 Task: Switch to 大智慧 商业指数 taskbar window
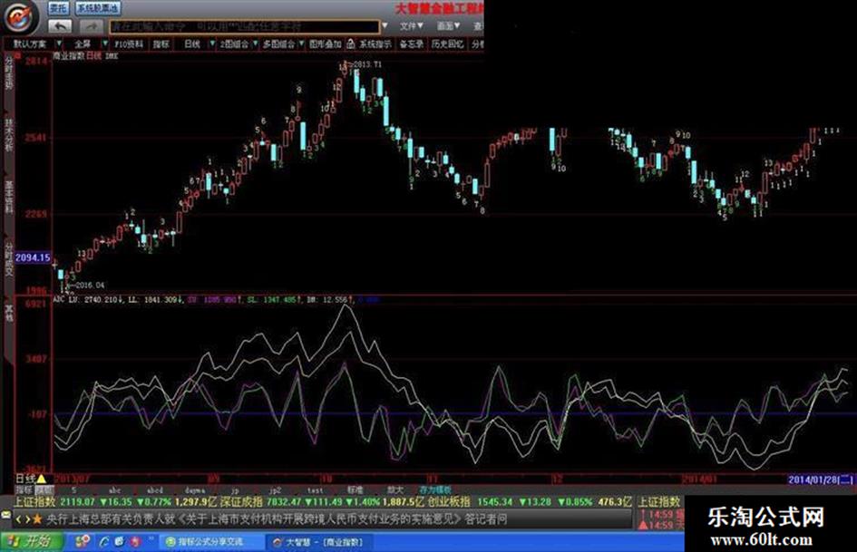pos(318,542)
